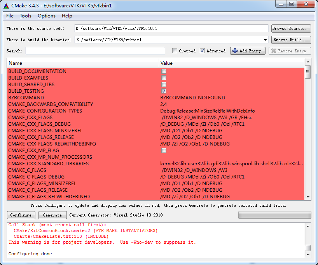Screen dimensions: 318x265
Task: Select BUILD_DOCUMENTATION entry name
Action: coord(37,71)
